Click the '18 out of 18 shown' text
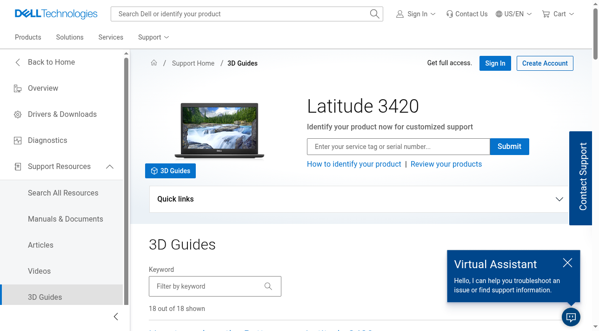 (177, 309)
